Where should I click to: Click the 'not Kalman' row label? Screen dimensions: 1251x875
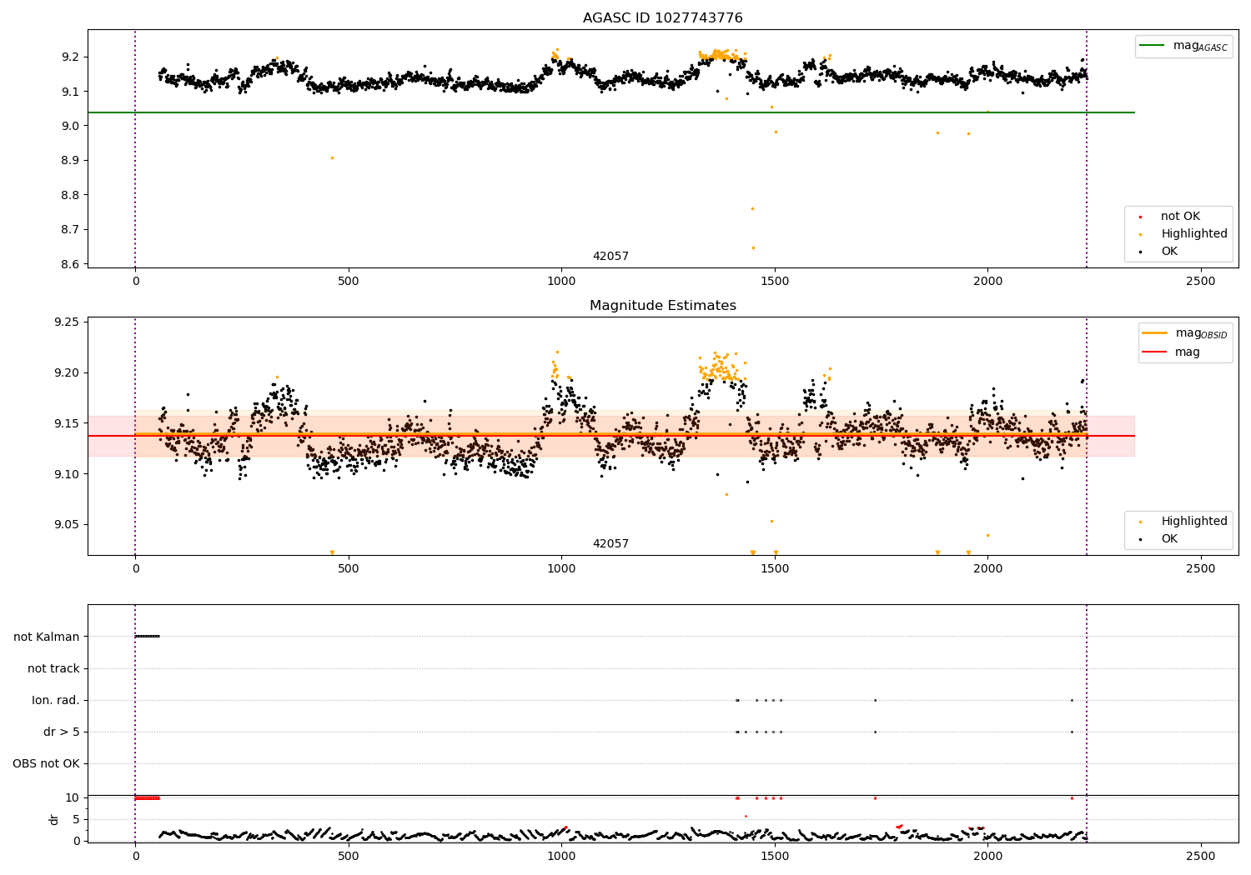(x=47, y=637)
